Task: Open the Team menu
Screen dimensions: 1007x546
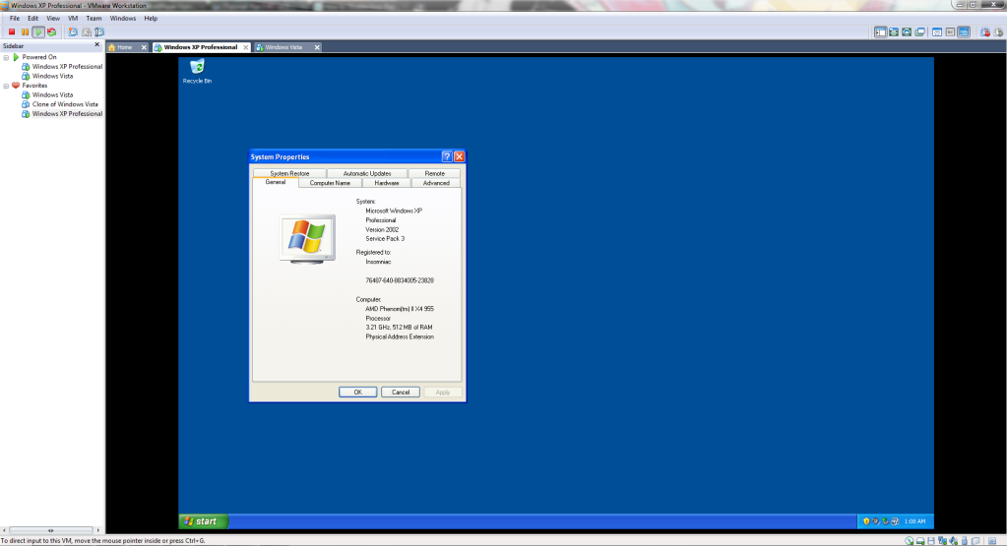Action: [94, 18]
